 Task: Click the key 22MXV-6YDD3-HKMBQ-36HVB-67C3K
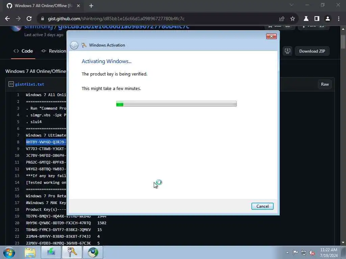pyautogui.click(x=58, y=243)
